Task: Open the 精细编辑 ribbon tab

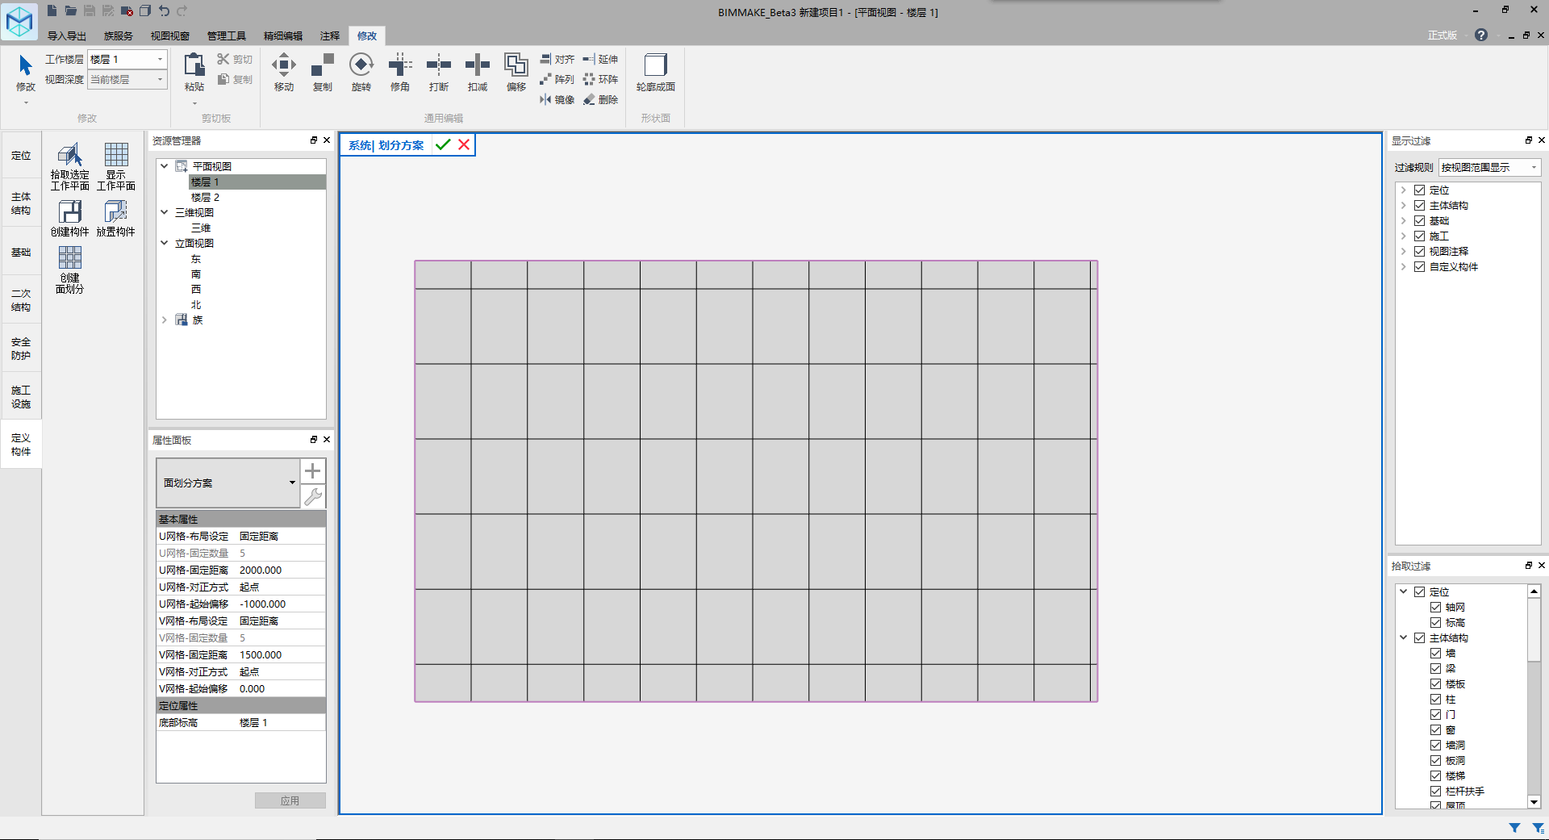Action: (282, 36)
